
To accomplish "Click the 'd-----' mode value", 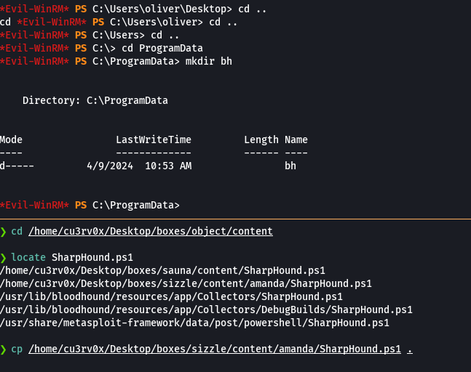I will pyautogui.click(x=17, y=166).
